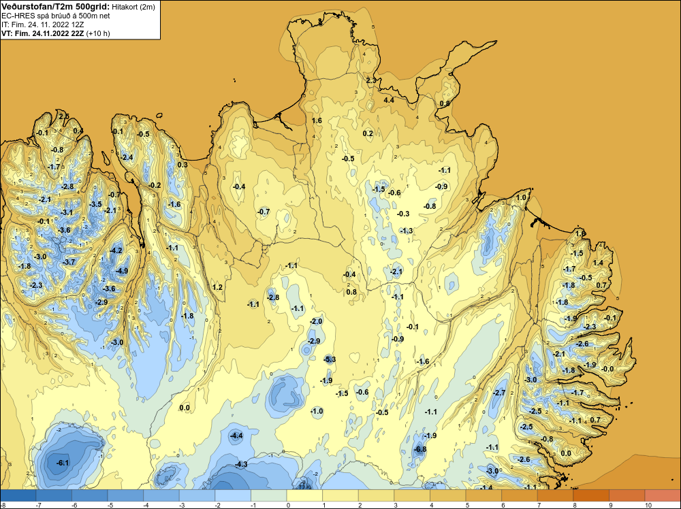
Task: Click the "IT: Fim. 24. 11. 2022 12Z" line
Action: (x=42, y=24)
